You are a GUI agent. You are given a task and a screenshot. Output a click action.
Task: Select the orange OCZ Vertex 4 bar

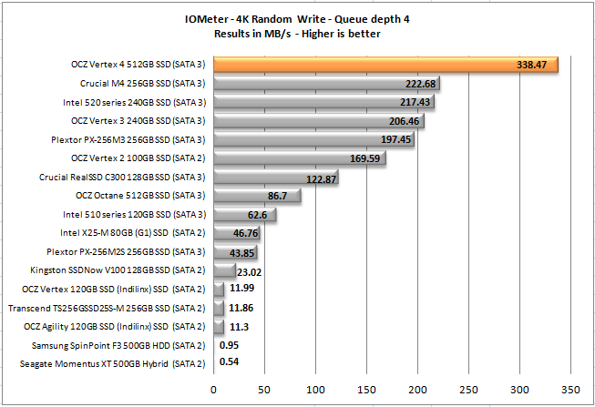pyautogui.click(x=385, y=65)
